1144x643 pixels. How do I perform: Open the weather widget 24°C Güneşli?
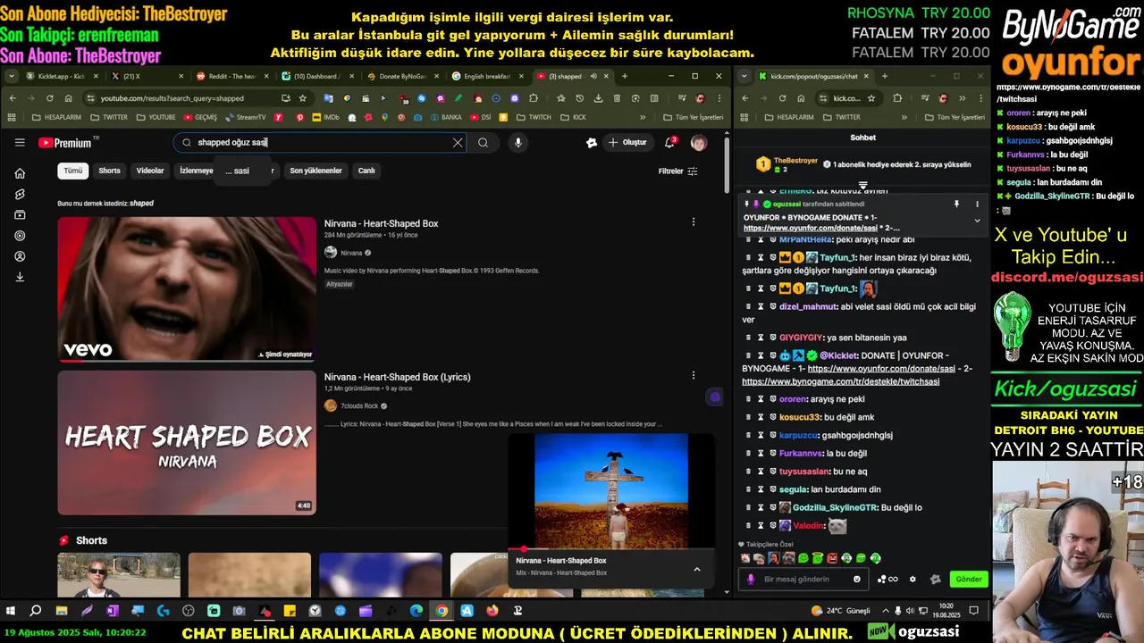840,611
